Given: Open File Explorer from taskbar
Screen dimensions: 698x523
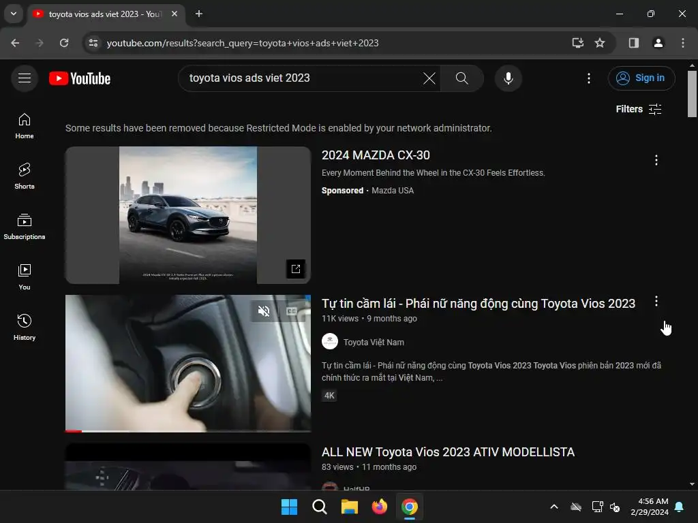Looking at the screenshot, I should 350,507.
